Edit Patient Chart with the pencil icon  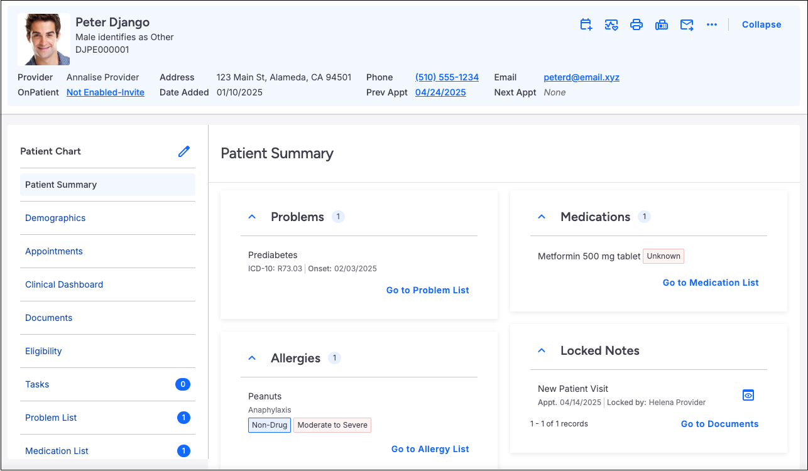coord(183,151)
